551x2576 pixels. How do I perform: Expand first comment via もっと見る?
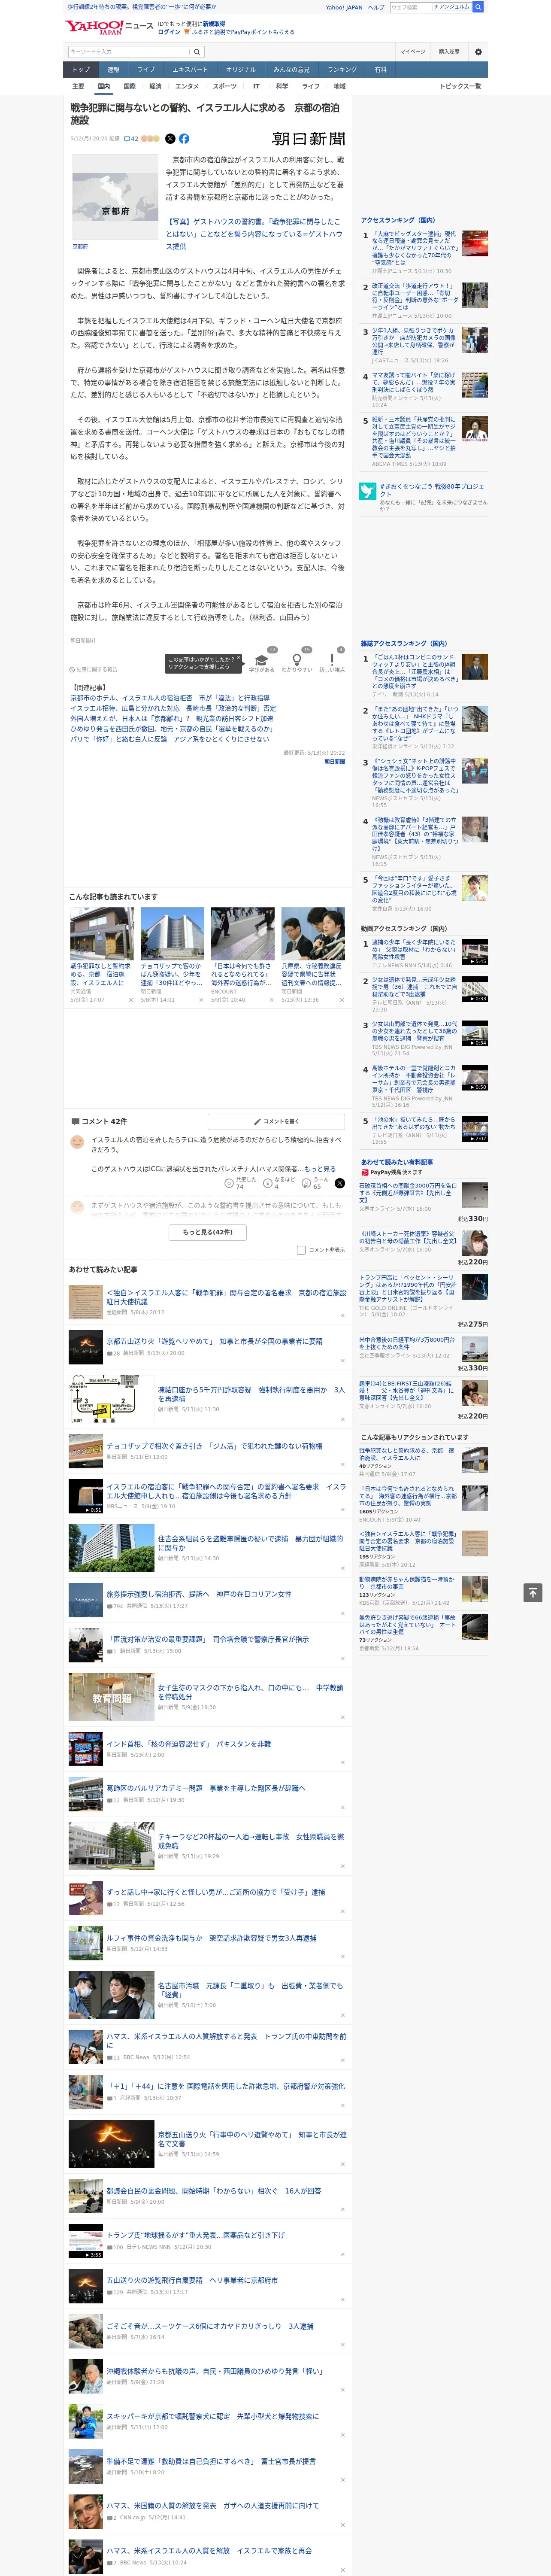(x=320, y=1169)
